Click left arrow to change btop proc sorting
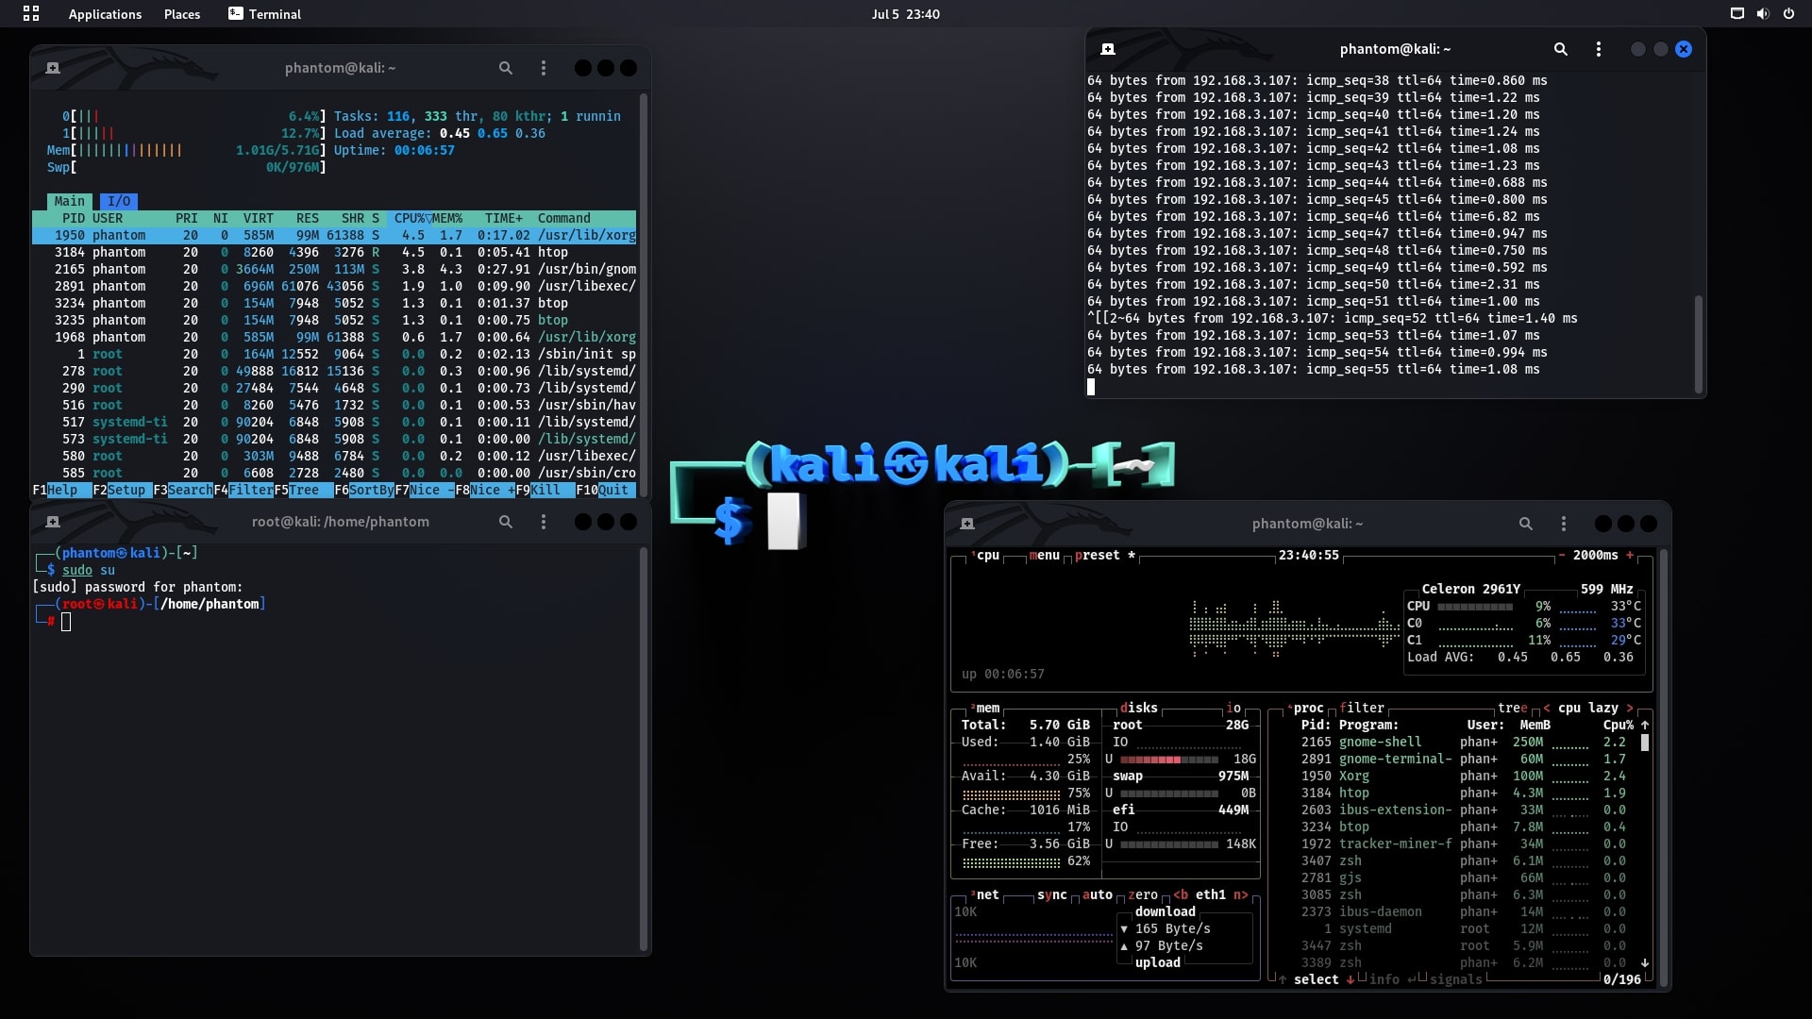Screen dimensions: 1812x1019 click(1547, 708)
